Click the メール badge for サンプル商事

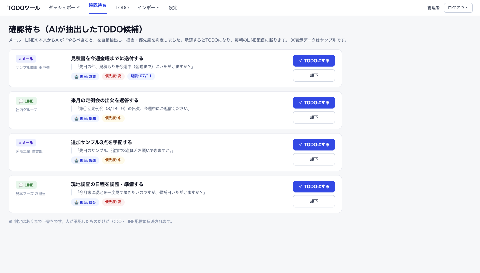pyautogui.click(x=26, y=59)
